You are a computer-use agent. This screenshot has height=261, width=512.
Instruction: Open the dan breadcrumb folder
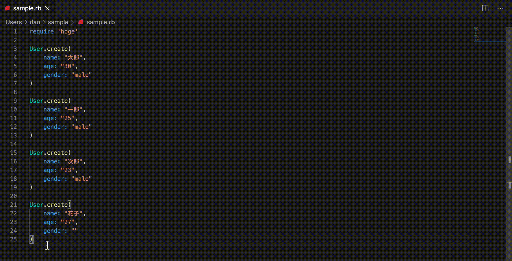35,22
